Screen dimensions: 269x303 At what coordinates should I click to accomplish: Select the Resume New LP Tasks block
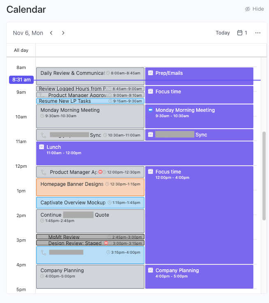coord(65,101)
